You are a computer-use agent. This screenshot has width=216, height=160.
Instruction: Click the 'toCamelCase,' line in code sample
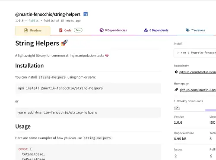[34, 154]
